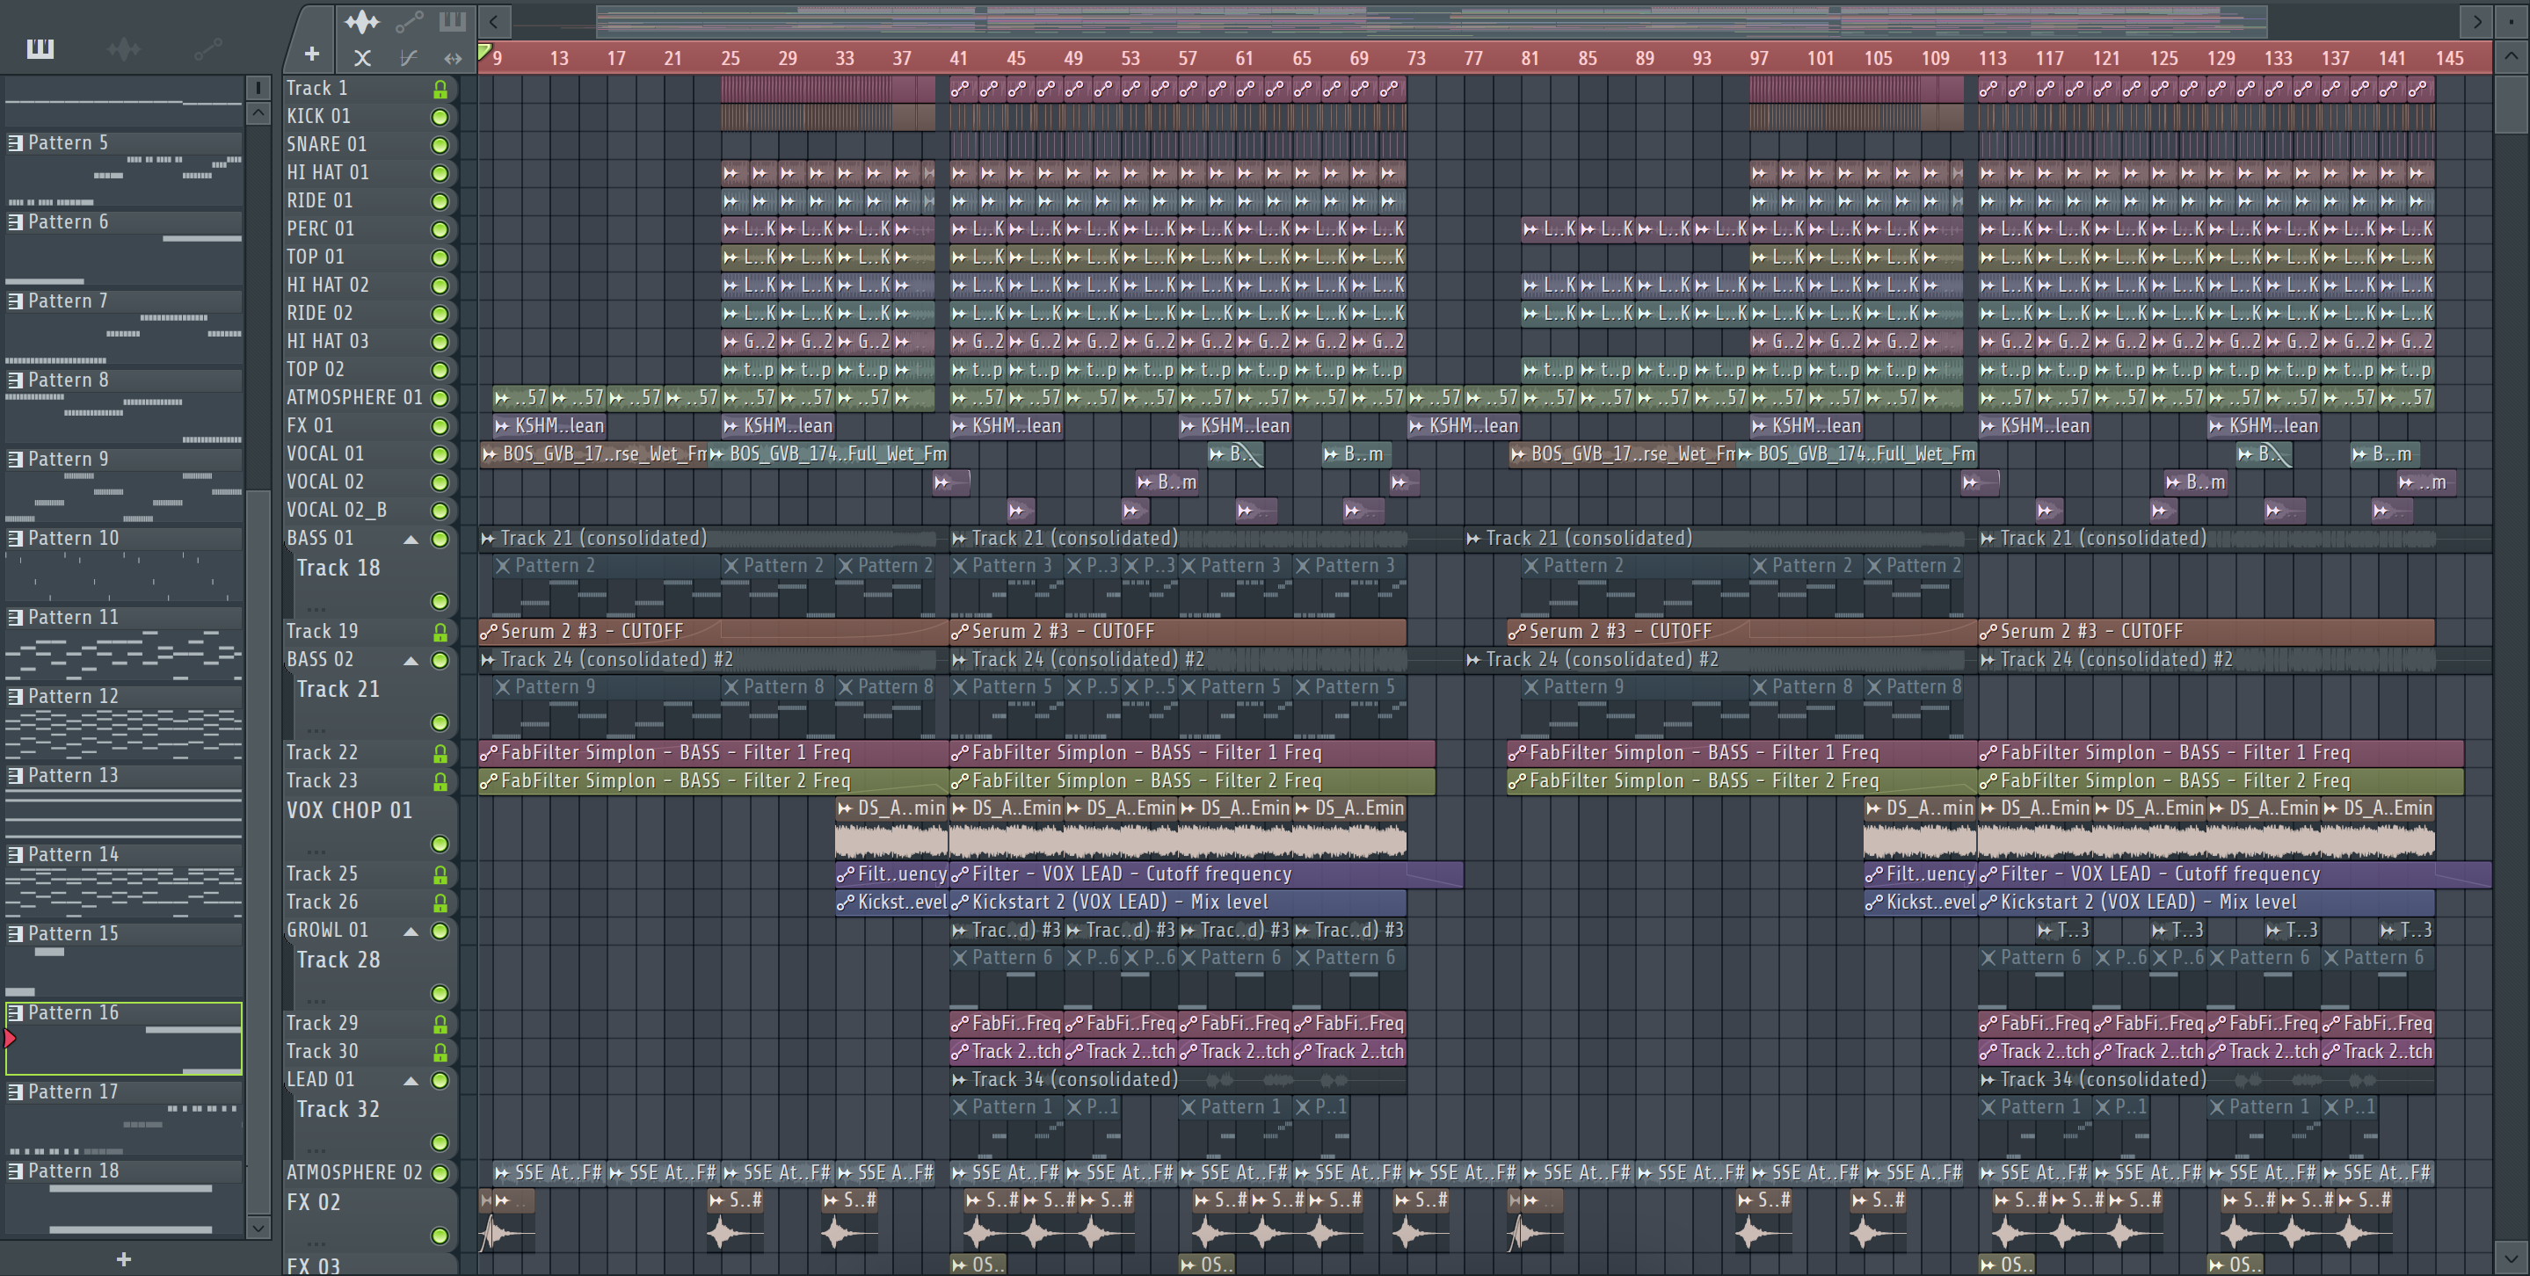The height and width of the screenshot is (1276, 2530).
Task: Click the stretch arrows icon in playlist toolbar
Action: point(453,59)
